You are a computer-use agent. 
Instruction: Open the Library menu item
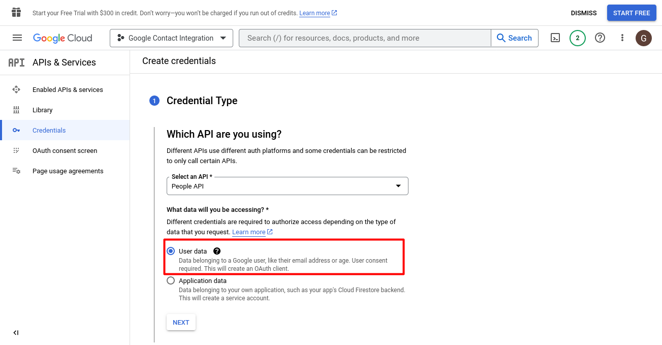point(42,110)
